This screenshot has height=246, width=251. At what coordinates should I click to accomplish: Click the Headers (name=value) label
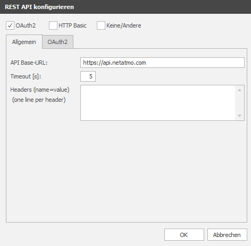[40, 90]
